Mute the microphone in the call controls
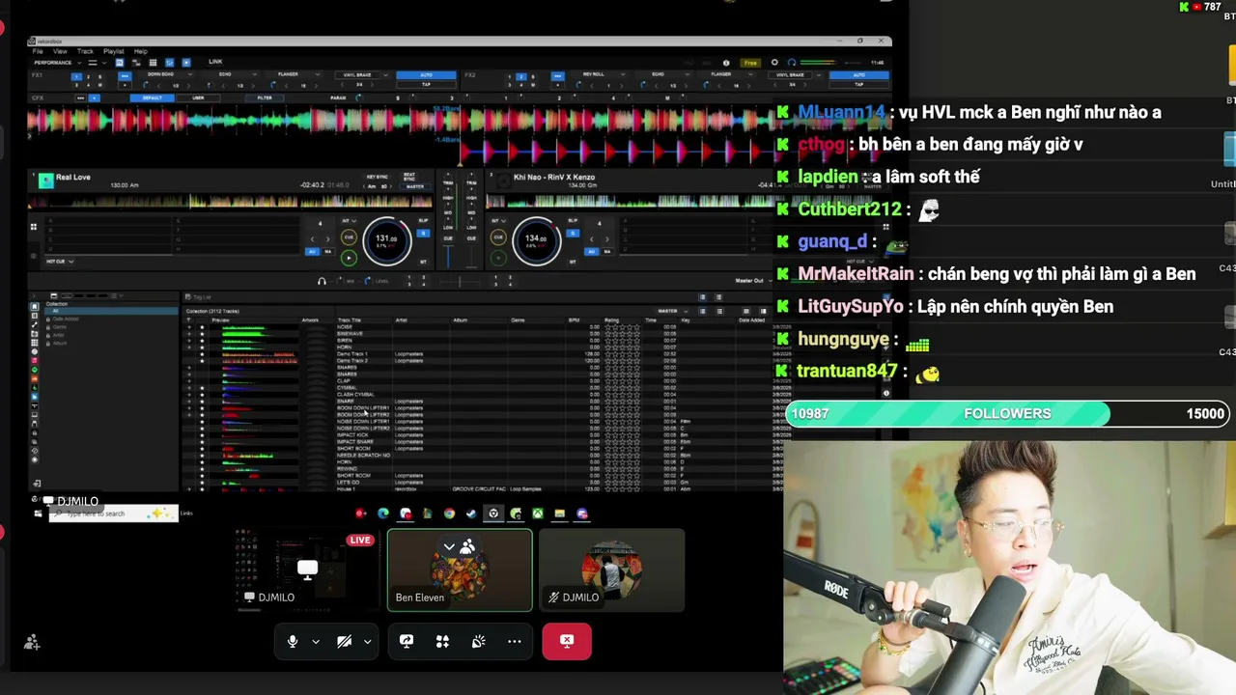The height and width of the screenshot is (695, 1236). click(293, 641)
